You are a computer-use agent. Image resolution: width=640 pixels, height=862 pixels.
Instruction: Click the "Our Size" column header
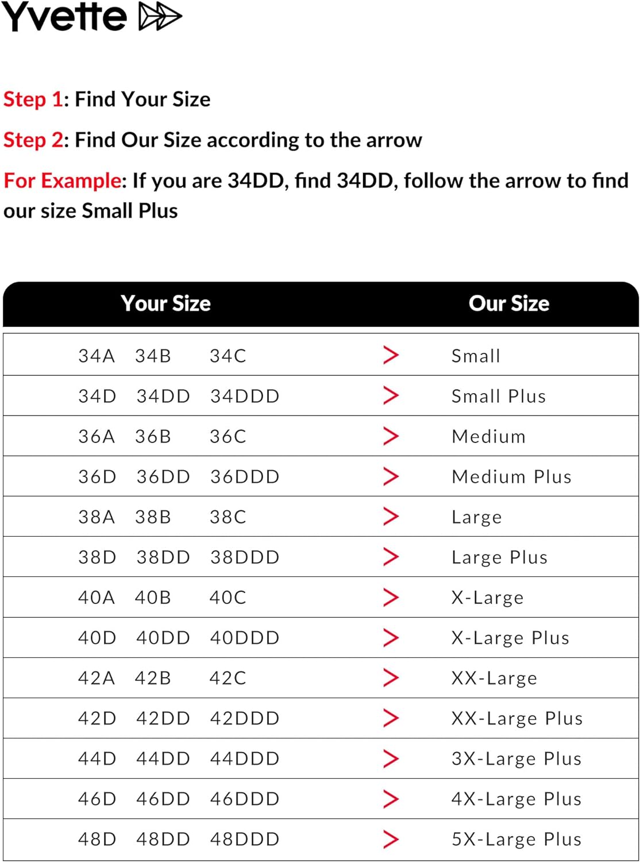(509, 303)
